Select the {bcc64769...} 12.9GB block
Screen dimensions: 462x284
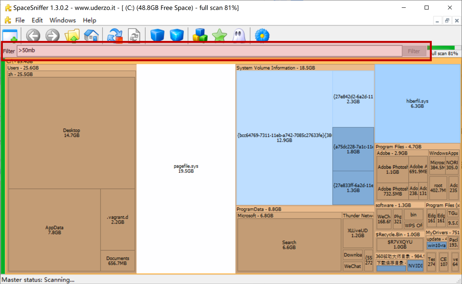tap(284, 138)
